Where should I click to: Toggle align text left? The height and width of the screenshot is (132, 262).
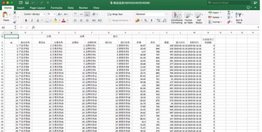tap(75, 20)
